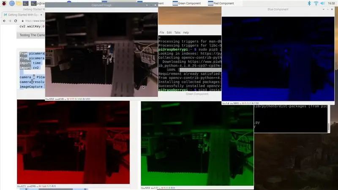Screen dimensions: 338x190
Task: Click inside the Red Component image
Action: pyautogui.click(x=73, y=142)
